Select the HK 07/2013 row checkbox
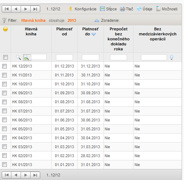Viewport: 184px width, 180px height. [4, 111]
